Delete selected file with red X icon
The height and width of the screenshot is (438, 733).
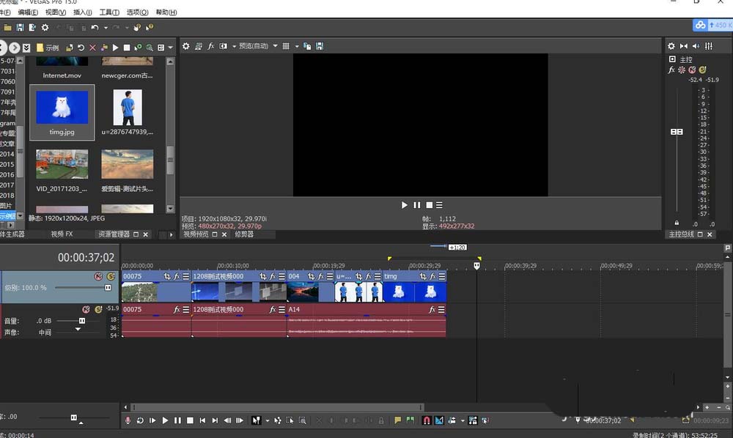click(x=92, y=48)
